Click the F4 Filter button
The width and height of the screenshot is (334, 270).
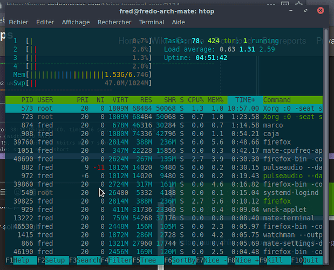point(117,260)
